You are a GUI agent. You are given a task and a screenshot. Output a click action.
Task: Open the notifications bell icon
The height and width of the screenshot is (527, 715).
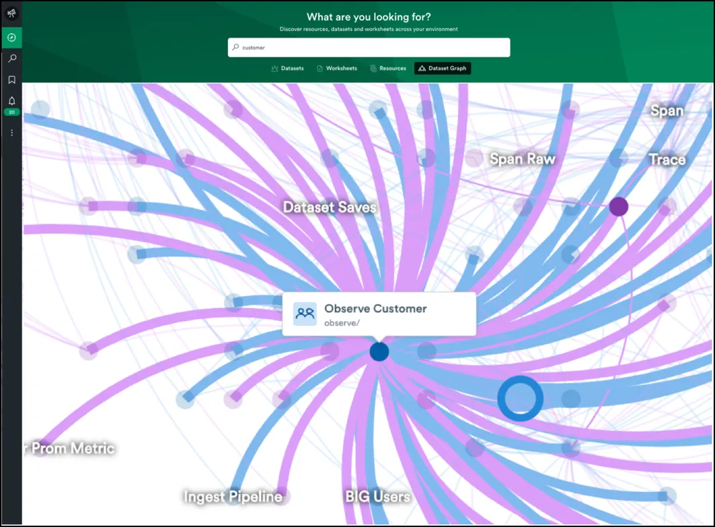coord(12,100)
